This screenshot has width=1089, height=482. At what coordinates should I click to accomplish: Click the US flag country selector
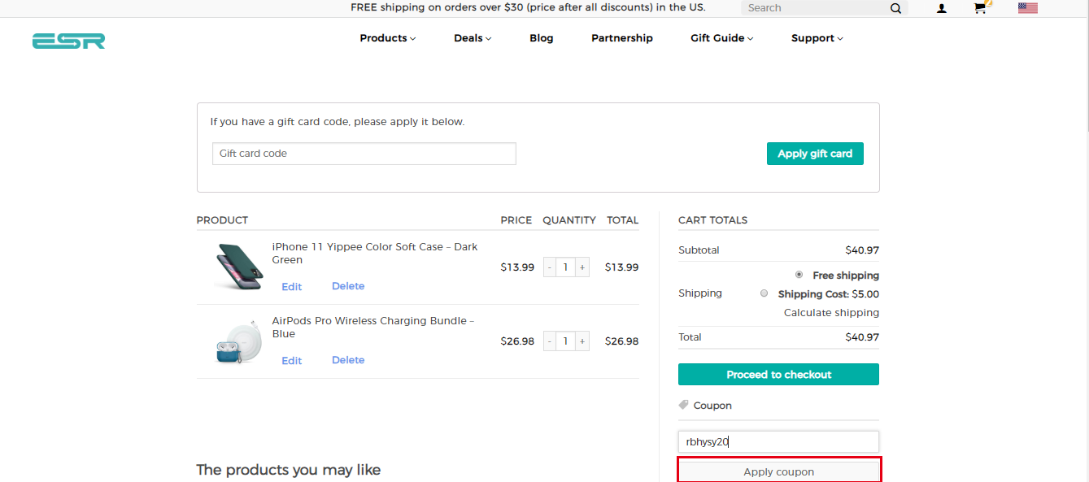tap(1028, 8)
